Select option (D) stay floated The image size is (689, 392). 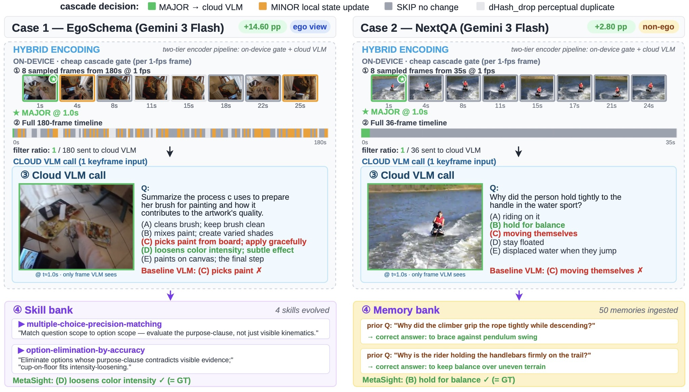[517, 242]
